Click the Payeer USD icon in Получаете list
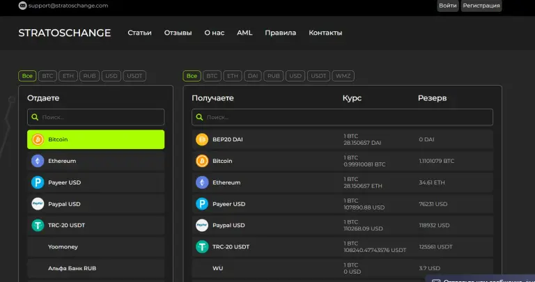This screenshot has height=282, width=535. pos(202,204)
